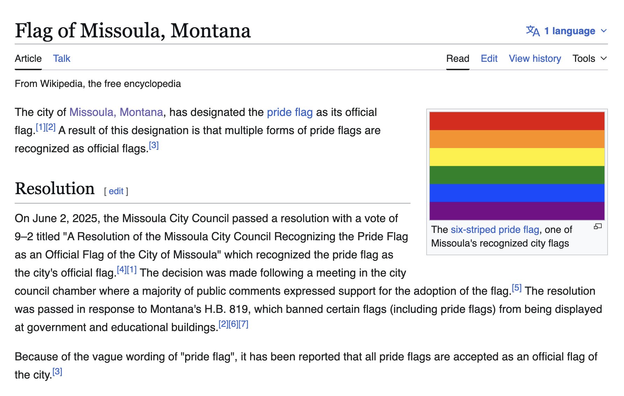Open reference 6 after educational buildings
Screen dimensions: 624x396
coord(233,324)
